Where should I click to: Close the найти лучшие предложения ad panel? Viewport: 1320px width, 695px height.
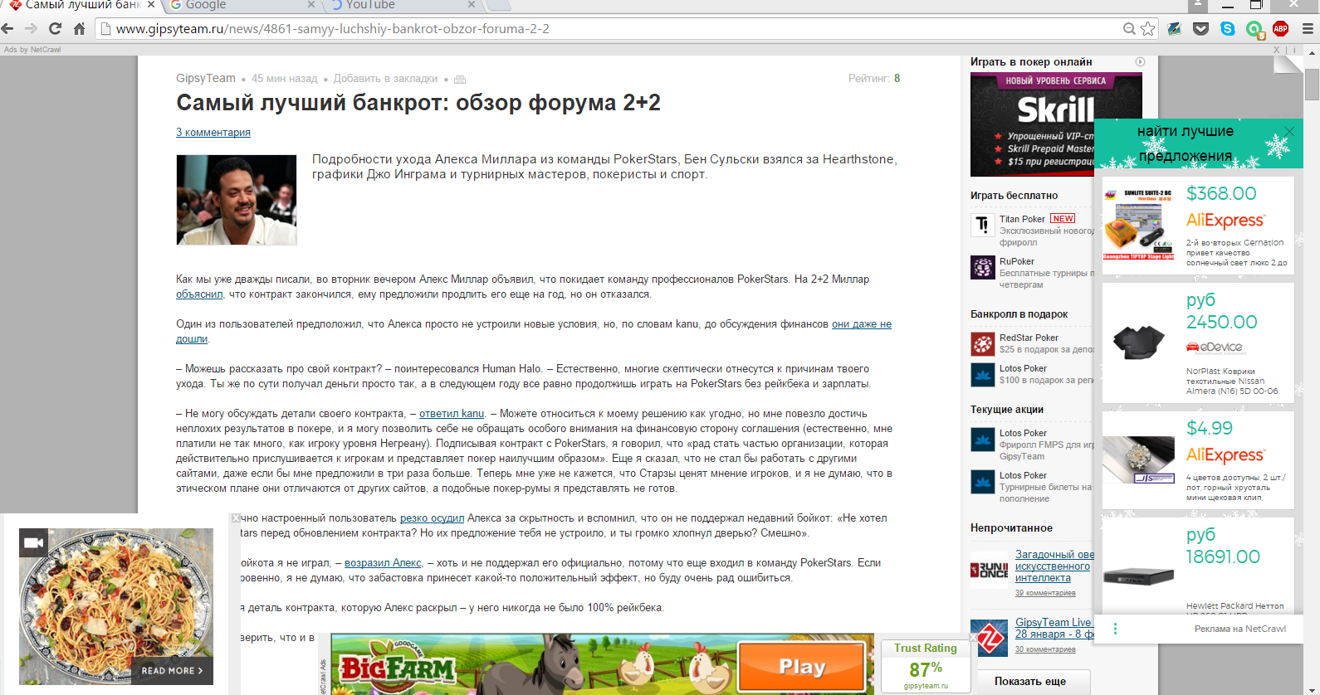(1289, 131)
